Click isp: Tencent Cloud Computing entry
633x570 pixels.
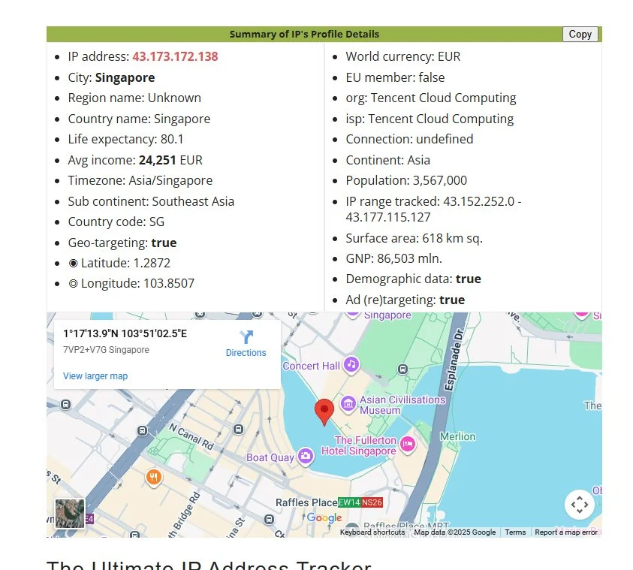(430, 119)
